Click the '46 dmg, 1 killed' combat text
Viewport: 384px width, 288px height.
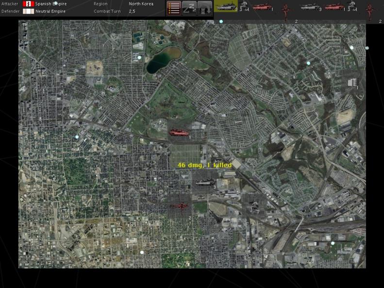click(x=204, y=165)
